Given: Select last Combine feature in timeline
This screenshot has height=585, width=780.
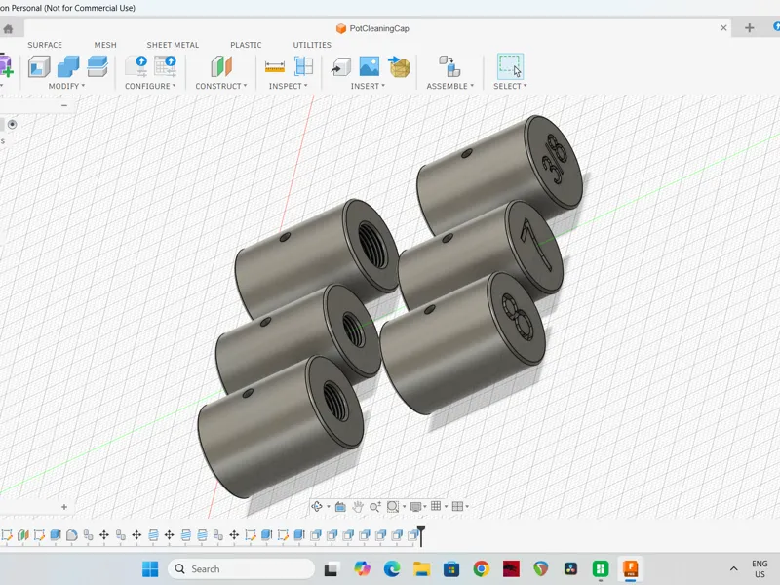Looking at the screenshot, I should (x=412, y=535).
